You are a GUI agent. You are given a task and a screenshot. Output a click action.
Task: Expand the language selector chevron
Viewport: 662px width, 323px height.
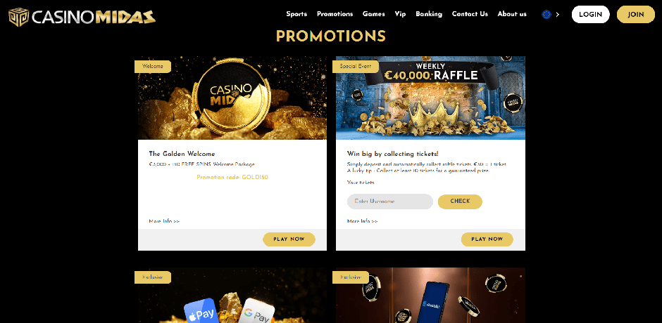point(558,14)
